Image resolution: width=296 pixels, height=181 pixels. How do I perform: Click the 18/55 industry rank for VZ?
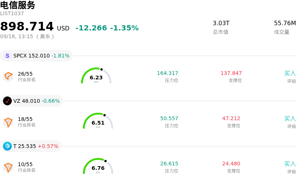[x=25, y=119]
